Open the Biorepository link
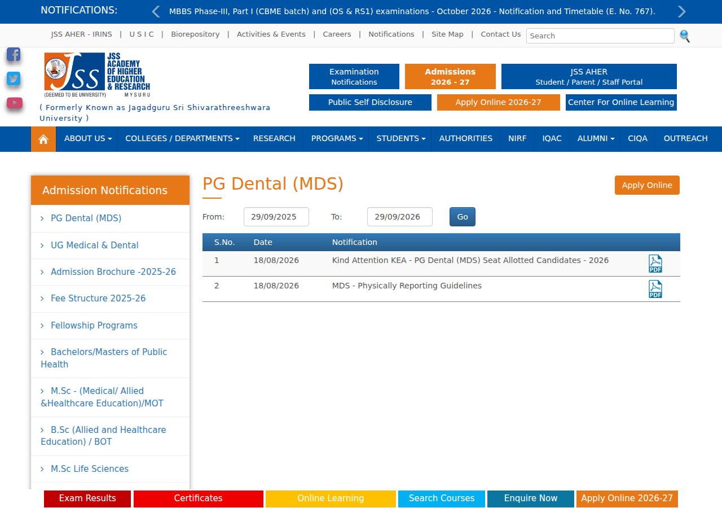This screenshot has width=722, height=508. (x=195, y=34)
